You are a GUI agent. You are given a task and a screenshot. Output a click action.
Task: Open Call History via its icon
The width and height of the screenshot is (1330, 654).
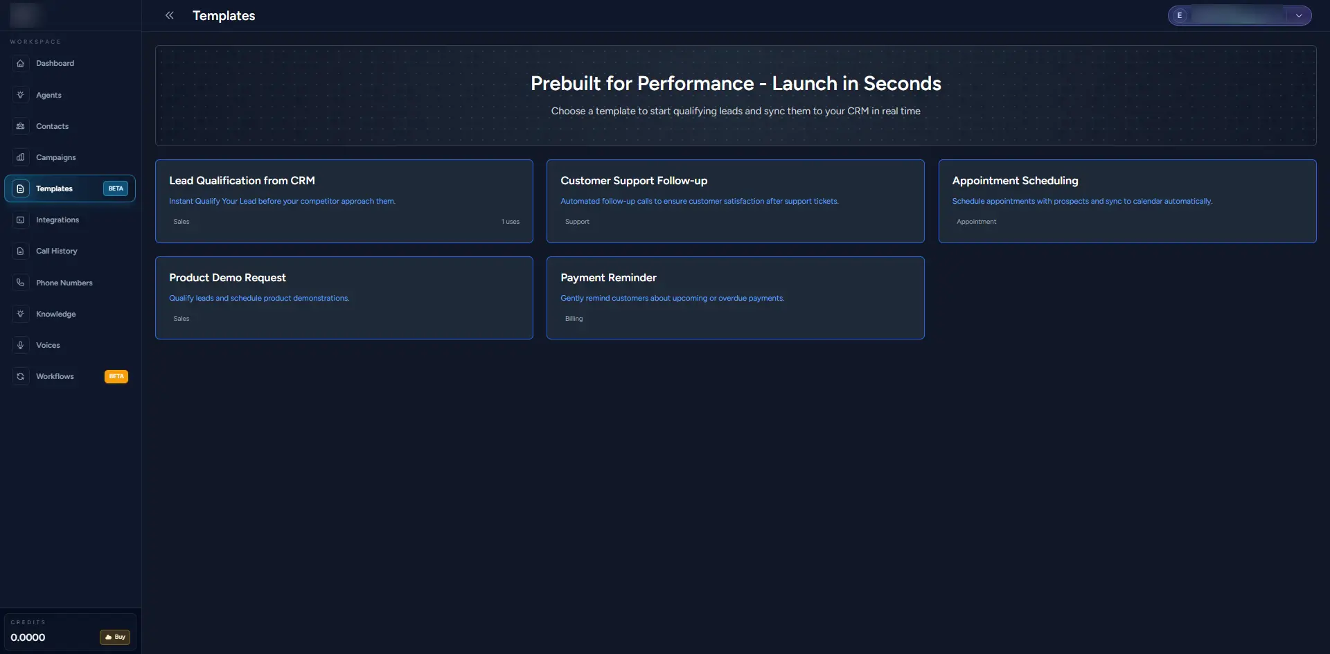(21, 251)
